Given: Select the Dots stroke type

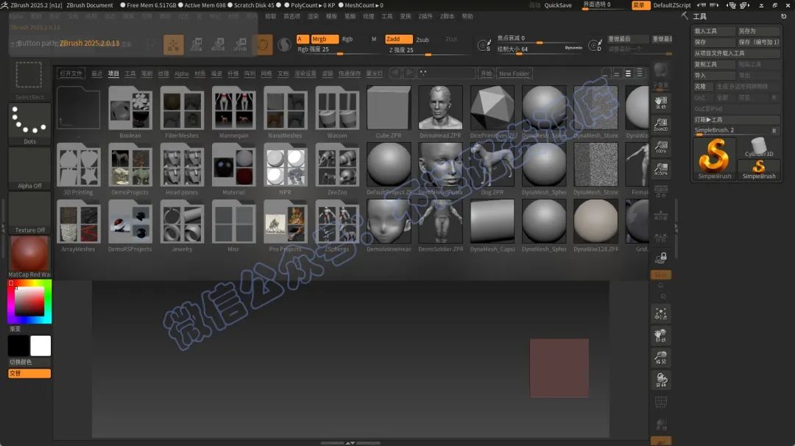Looking at the screenshot, I should click(x=29, y=124).
